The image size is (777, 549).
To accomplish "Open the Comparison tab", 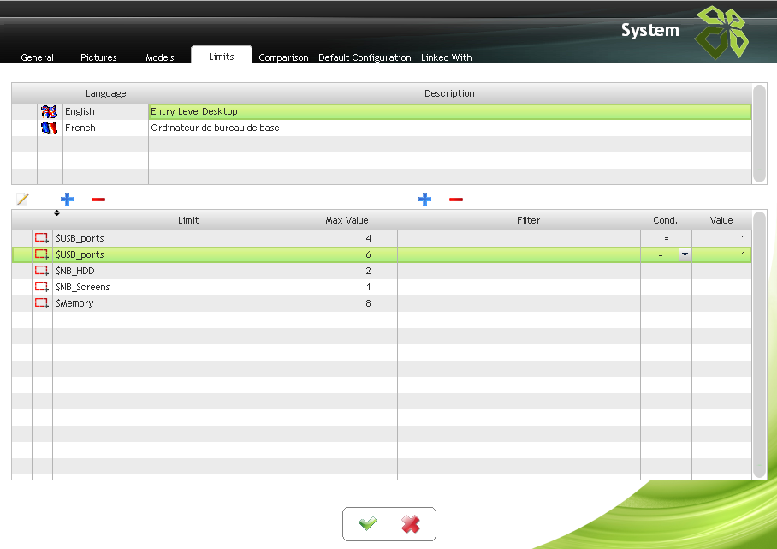I will [283, 57].
